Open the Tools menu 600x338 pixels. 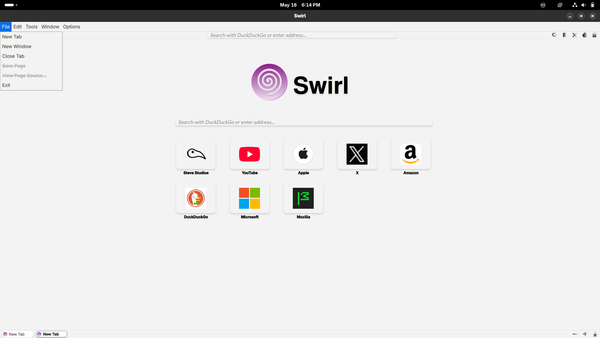click(32, 27)
